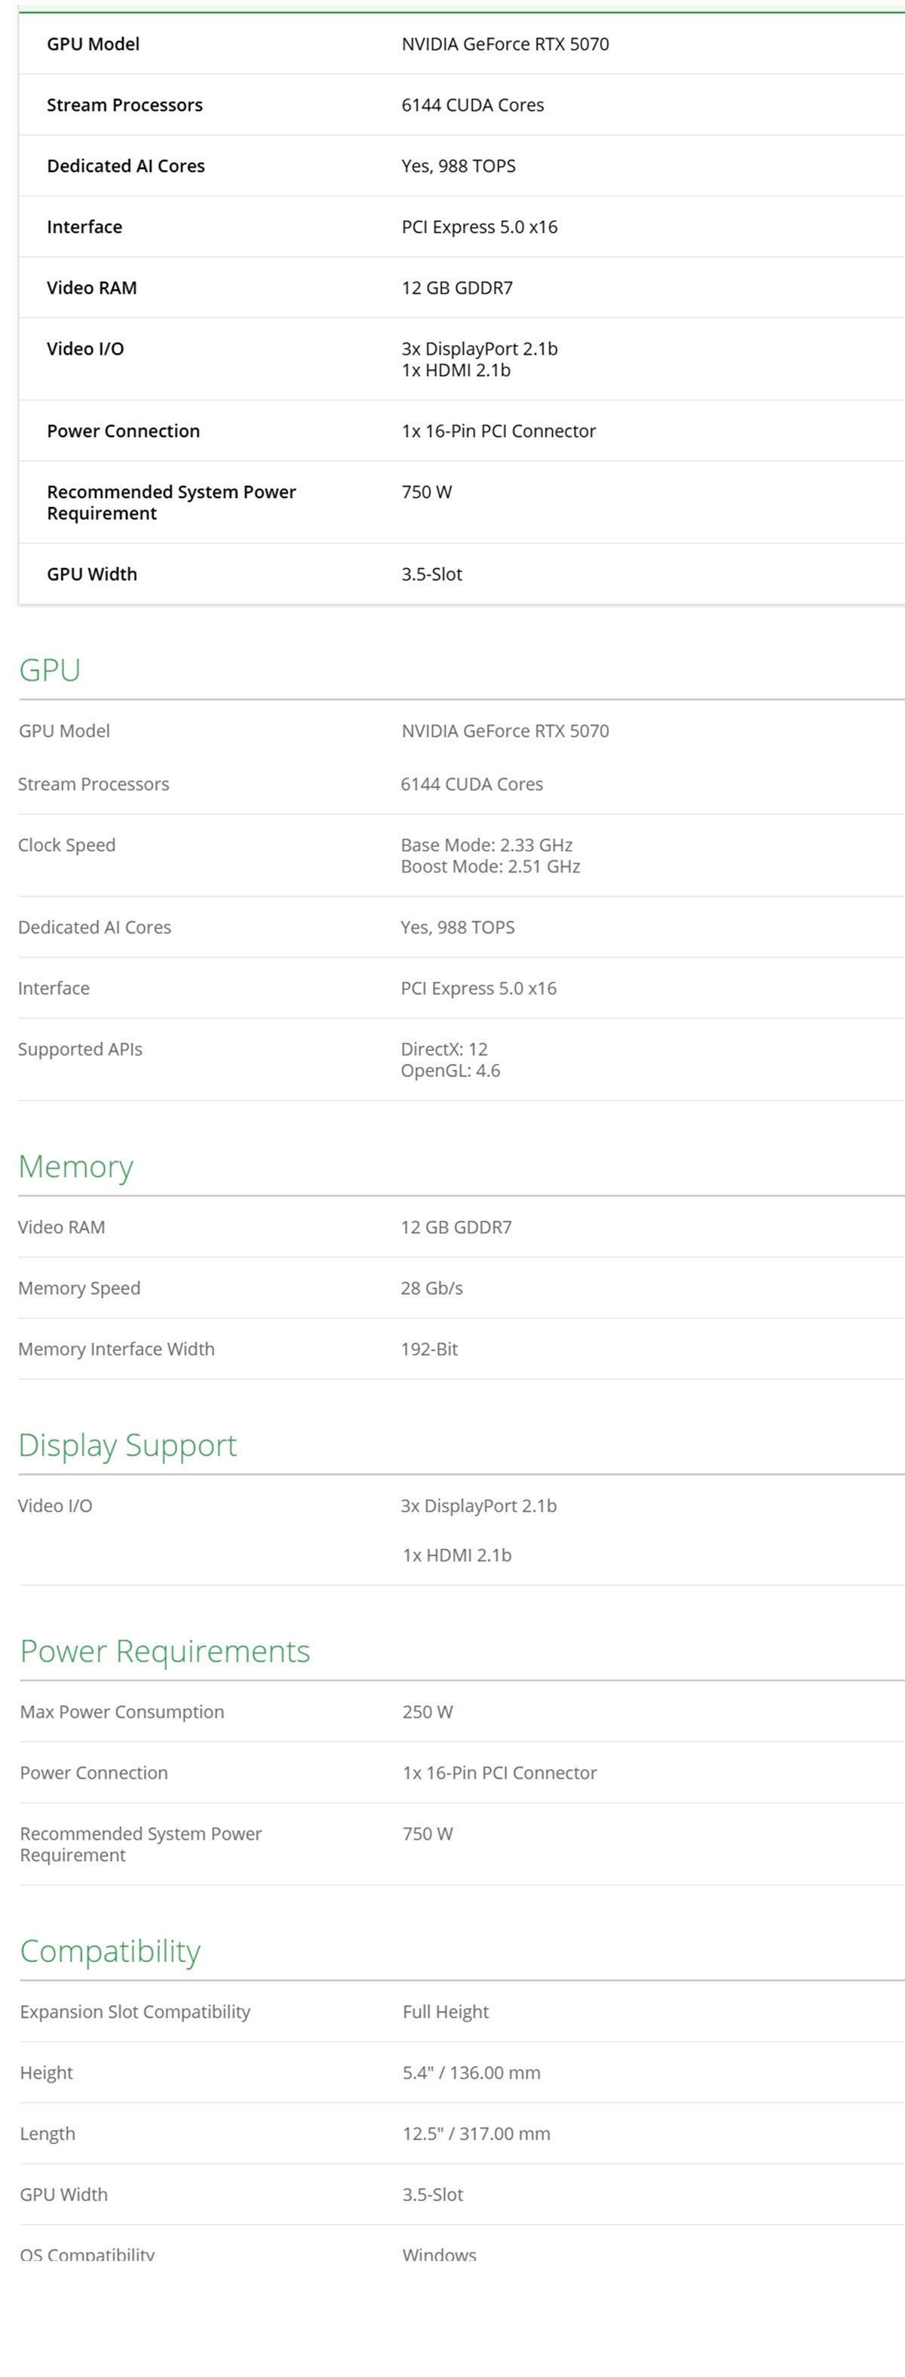Select the '192-Bit' value

pos(429,1349)
